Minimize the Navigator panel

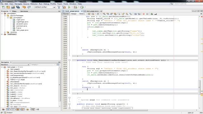59,62
